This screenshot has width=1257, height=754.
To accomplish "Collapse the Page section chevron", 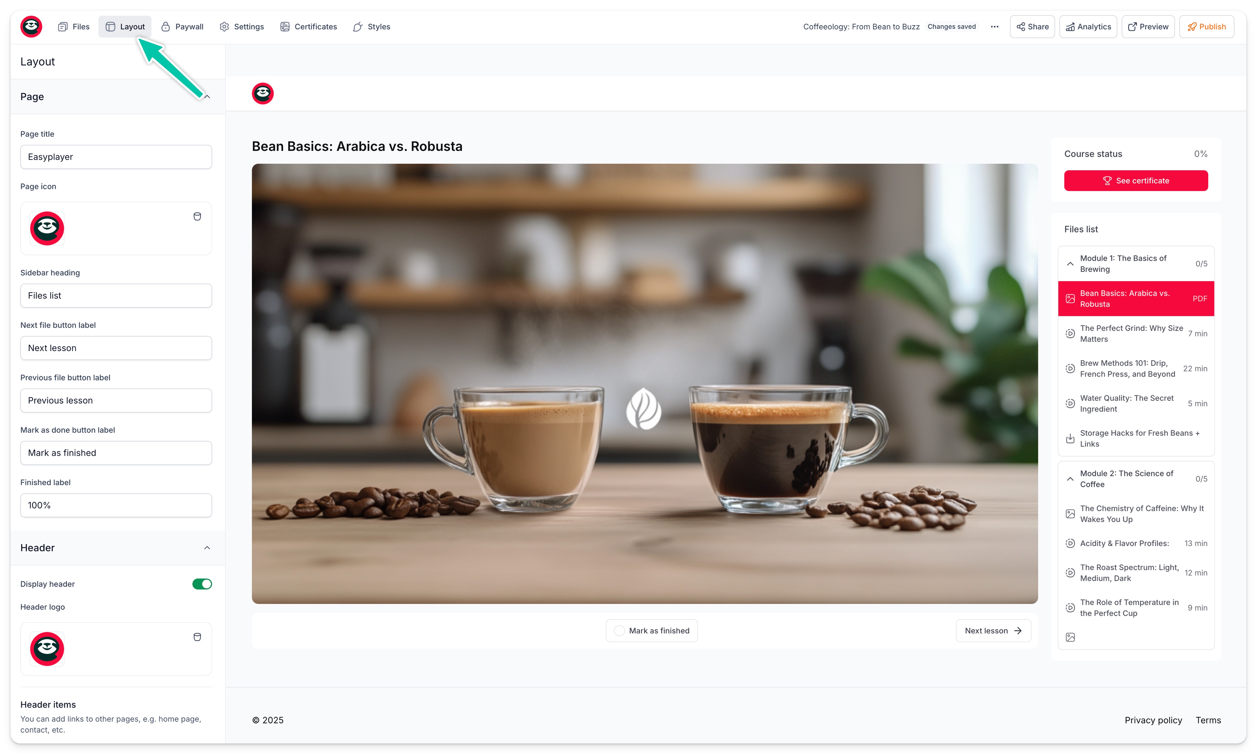I will click(x=207, y=96).
